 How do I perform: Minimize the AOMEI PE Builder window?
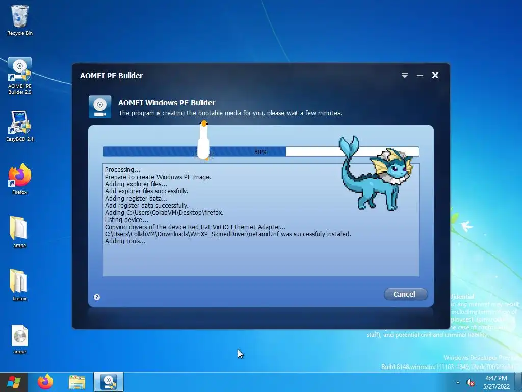[x=420, y=76]
